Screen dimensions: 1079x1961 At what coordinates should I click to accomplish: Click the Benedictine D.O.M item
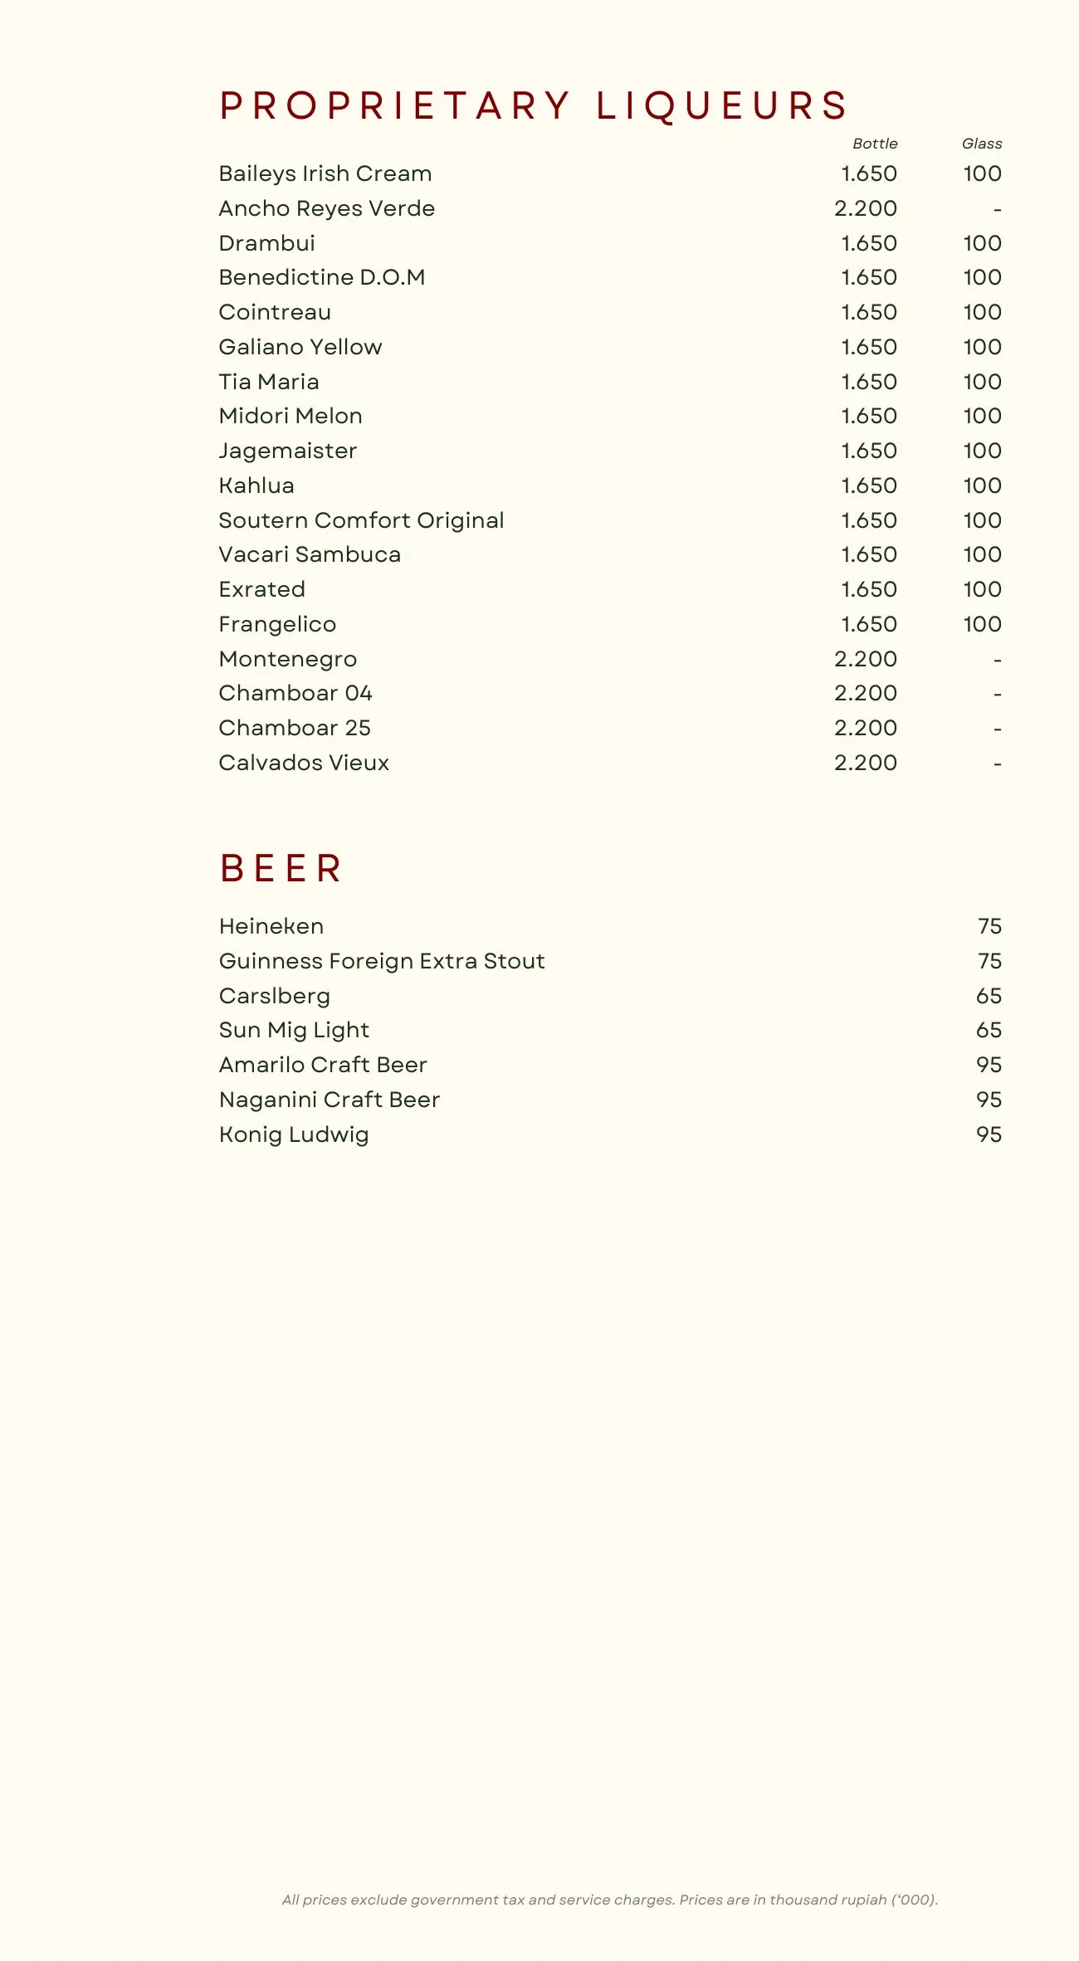pyautogui.click(x=322, y=277)
